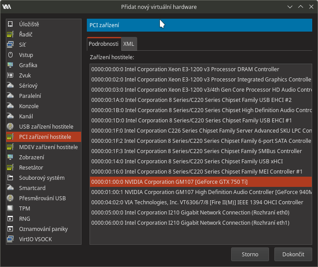
Task: Open the Grafika monitor icon
Action: (10, 65)
